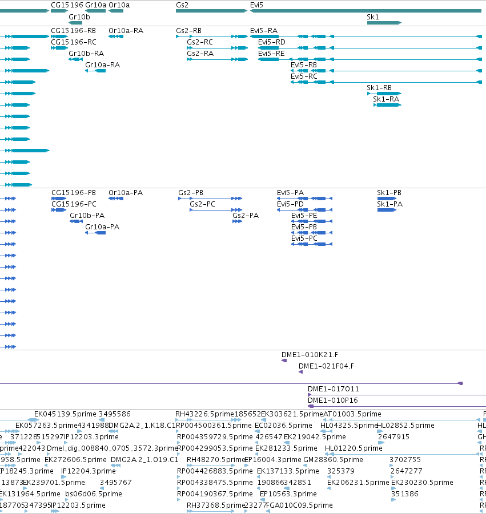486x514 pixels.
Task: Click EST EK230230.5prime
Action: point(423,483)
